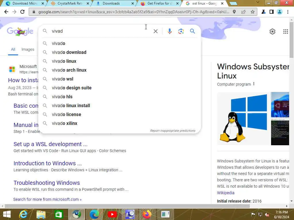Launch Firefox from the taskbar

coord(147,214)
